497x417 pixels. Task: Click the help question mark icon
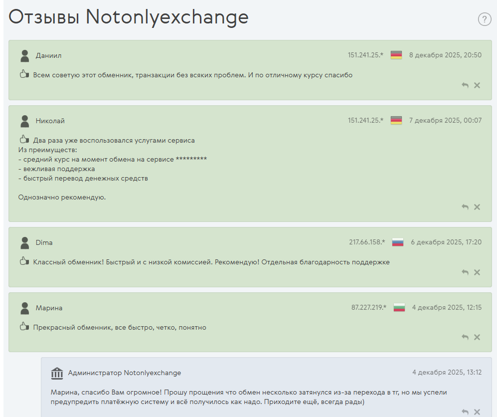(x=485, y=19)
